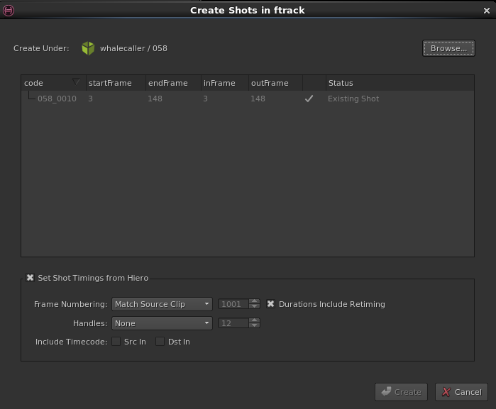Click endFrame value 148 in 058_0010 row
The width and height of the screenshot is (496, 409).
pyautogui.click(x=155, y=99)
